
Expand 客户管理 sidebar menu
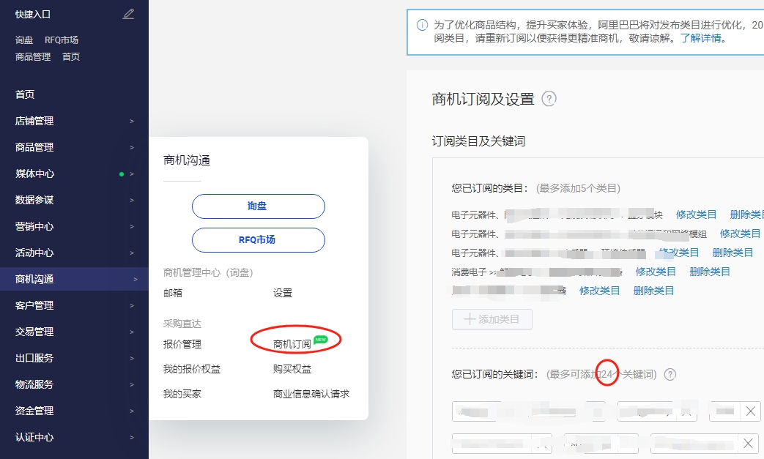click(74, 305)
